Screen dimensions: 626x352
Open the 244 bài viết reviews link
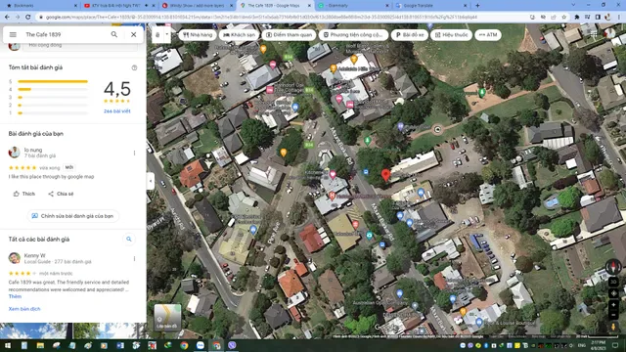point(117,111)
